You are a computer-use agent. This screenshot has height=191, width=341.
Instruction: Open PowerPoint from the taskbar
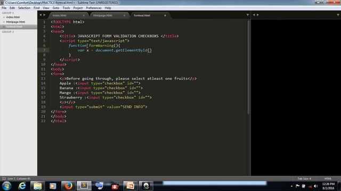[x=130, y=186]
